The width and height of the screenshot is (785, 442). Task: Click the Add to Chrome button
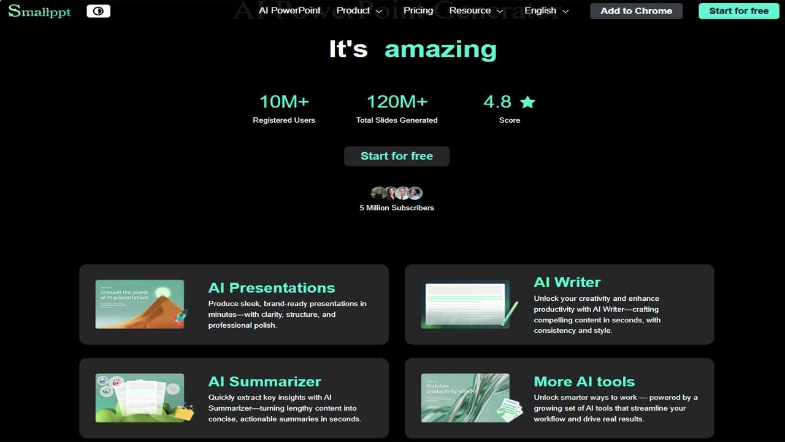tap(636, 11)
